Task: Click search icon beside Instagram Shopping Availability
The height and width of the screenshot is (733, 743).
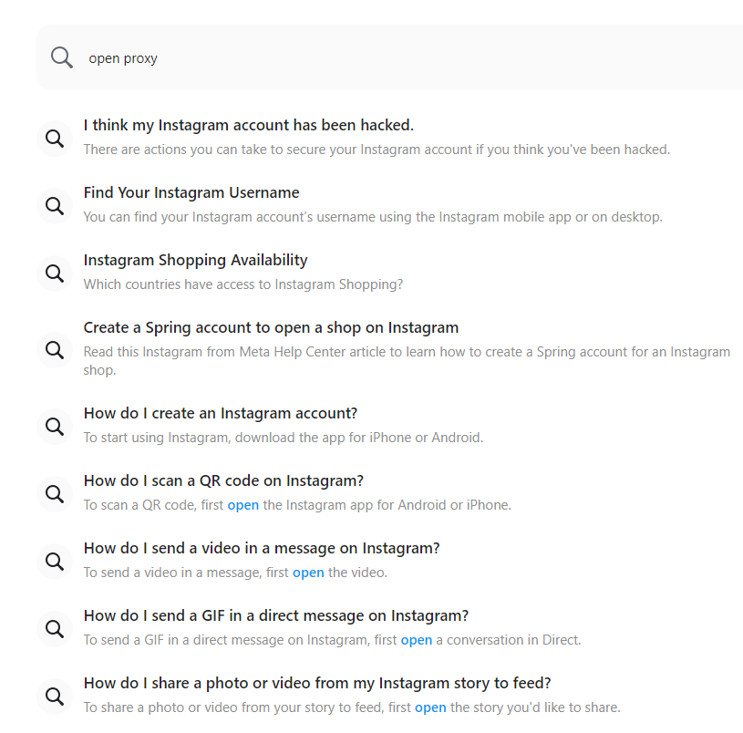Action: 55,274
